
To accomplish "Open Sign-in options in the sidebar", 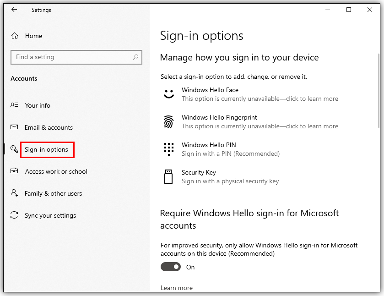I will (46, 149).
